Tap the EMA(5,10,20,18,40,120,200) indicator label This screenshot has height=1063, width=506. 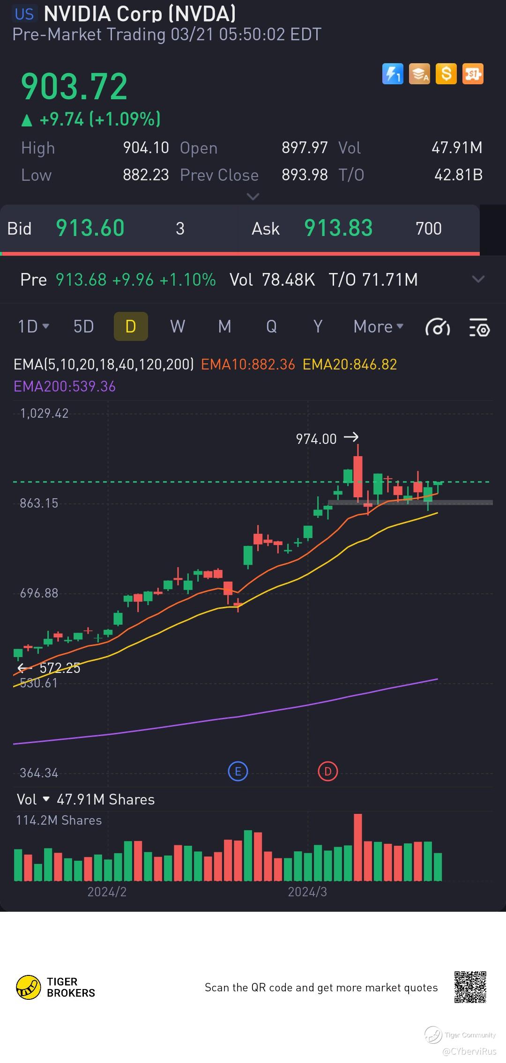coord(104,364)
